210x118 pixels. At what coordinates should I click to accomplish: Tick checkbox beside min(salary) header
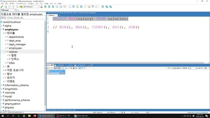48,71
